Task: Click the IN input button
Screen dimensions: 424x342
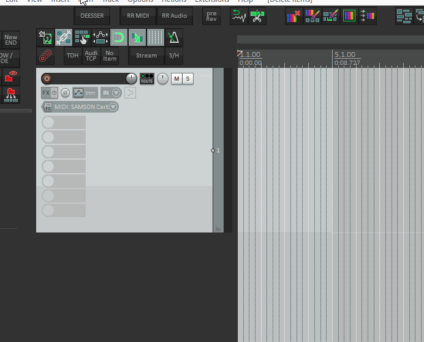Action: (106, 93)
